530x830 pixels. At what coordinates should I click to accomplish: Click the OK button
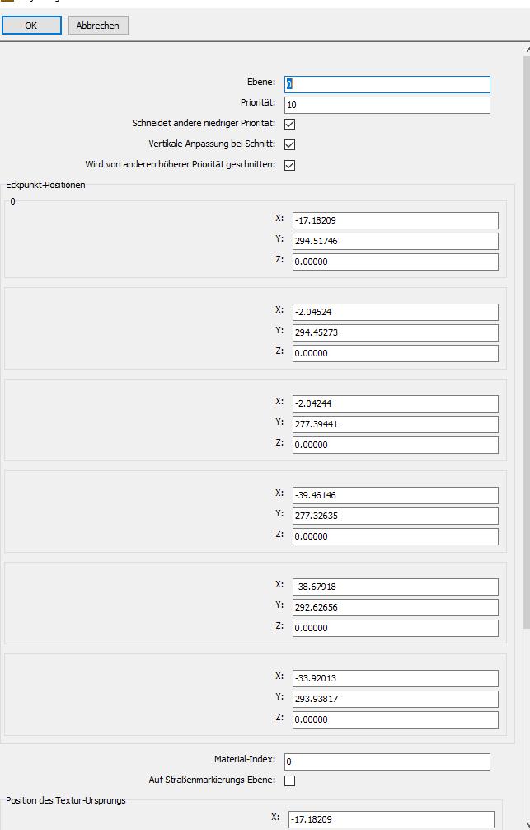(31, 26)
